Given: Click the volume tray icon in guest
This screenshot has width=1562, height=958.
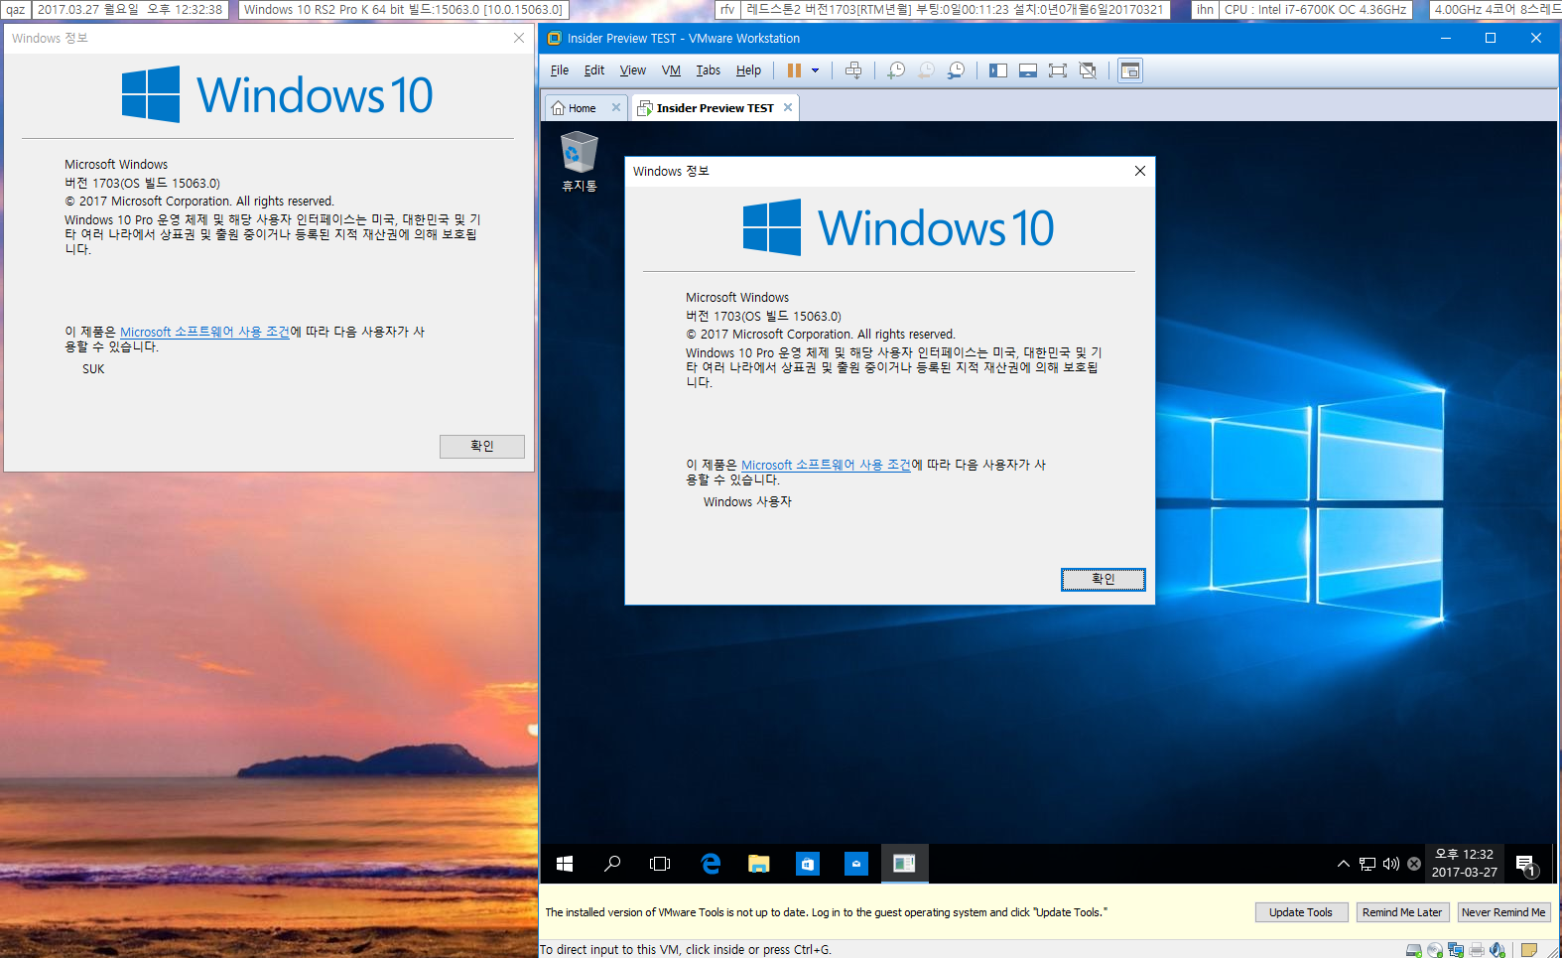Looking at the screenshot, I should coord(1391,864).
